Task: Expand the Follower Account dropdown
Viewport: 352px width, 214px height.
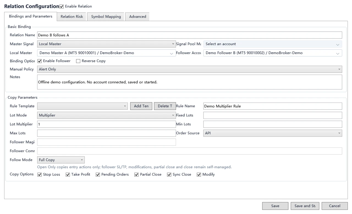Action: tap(273, 53)
